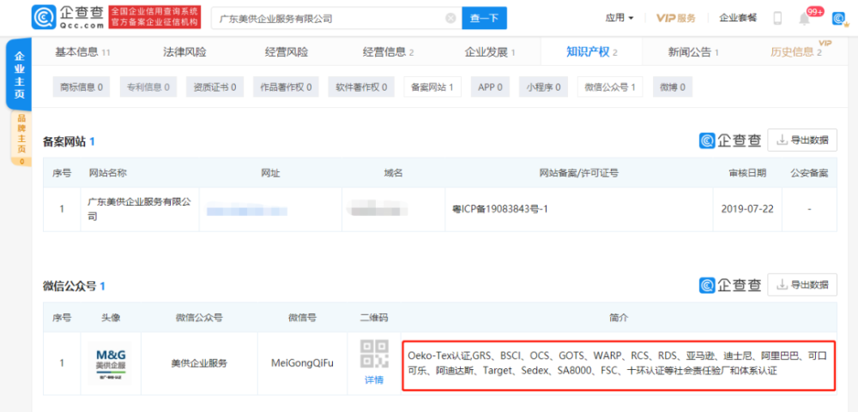Jump to 微信公众号 1 section

point(610,87)
